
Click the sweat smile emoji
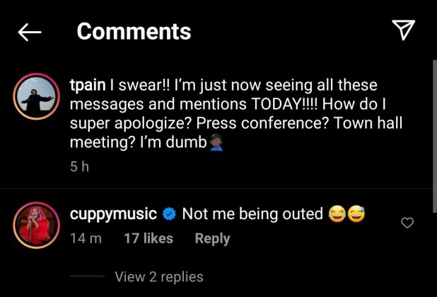click(x=356, y=214)
